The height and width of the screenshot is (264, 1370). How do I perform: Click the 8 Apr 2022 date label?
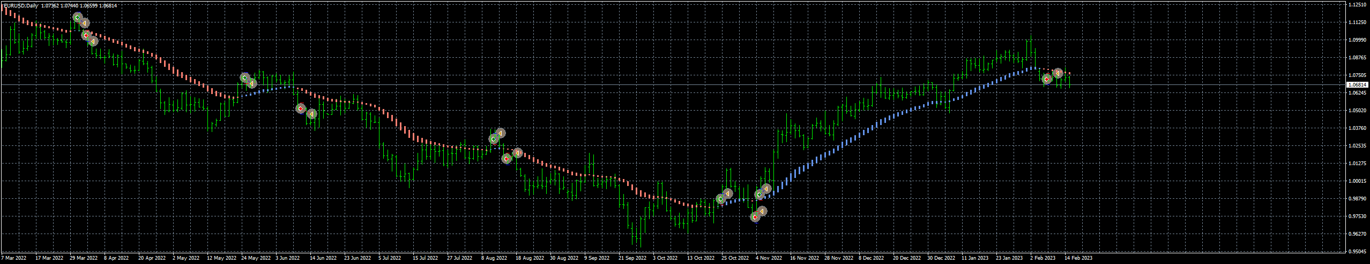coord(116,258)
